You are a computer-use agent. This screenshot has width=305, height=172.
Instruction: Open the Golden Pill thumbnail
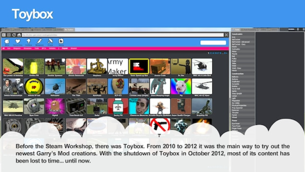34,66
